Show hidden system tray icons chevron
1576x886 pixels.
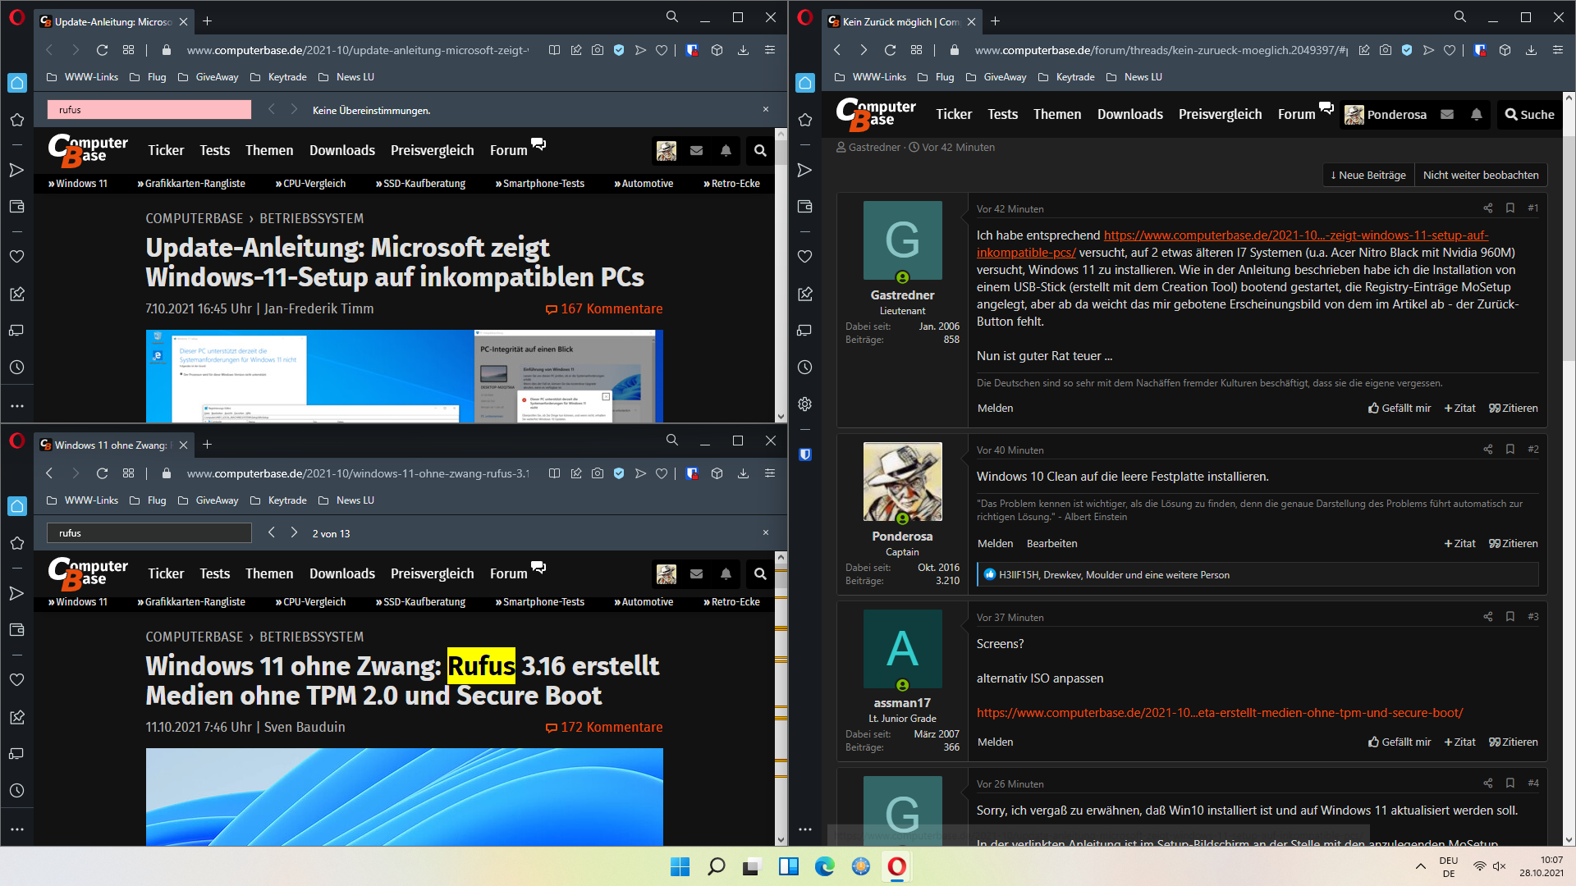pyautogui.click(x=1420, y=866)
